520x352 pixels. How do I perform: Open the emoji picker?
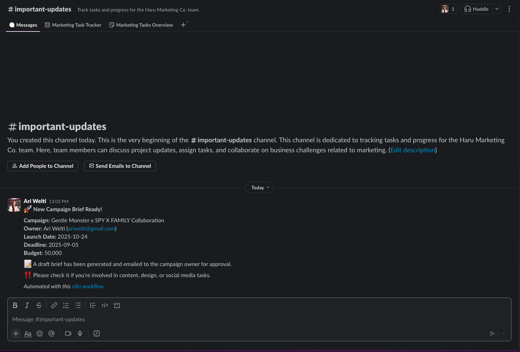coord(40,333)
